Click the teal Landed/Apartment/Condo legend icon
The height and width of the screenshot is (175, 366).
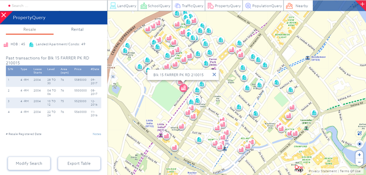coord(31,44)
